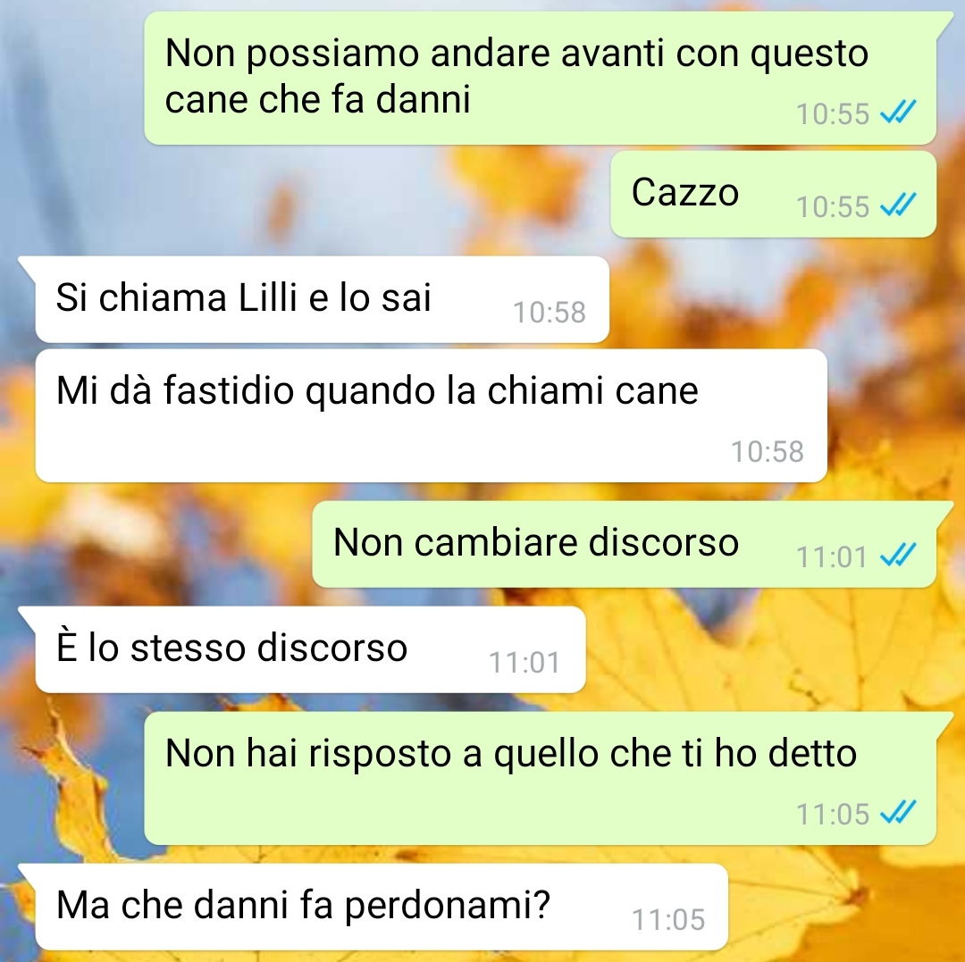Click double-check icon beside 11:01 'Non cambiare discorso'

point(898,555)
